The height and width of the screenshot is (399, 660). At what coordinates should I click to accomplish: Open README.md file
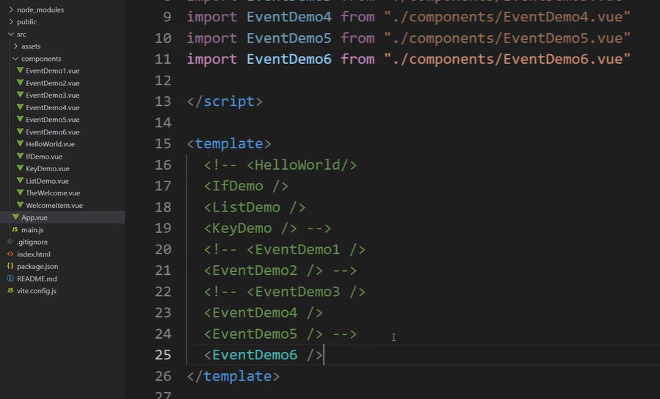click(x=37, y=278)
